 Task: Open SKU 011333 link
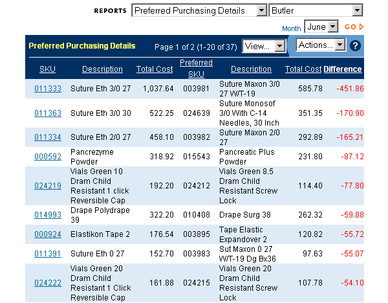coord(48,89)
